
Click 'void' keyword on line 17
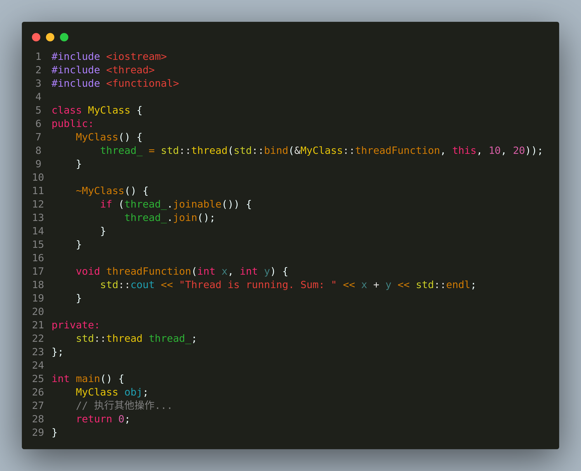point(88,271)
